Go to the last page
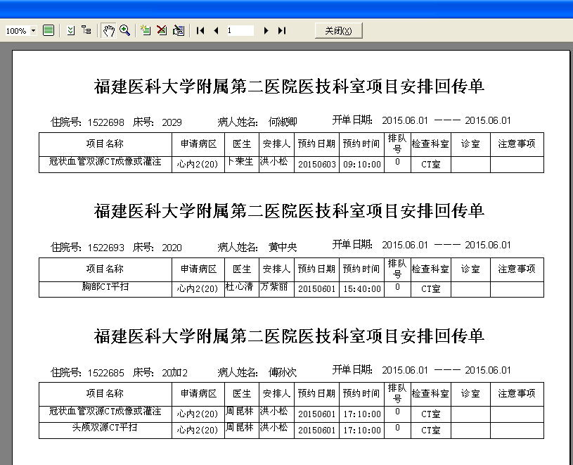573x465 pixels. coord(282,31)
